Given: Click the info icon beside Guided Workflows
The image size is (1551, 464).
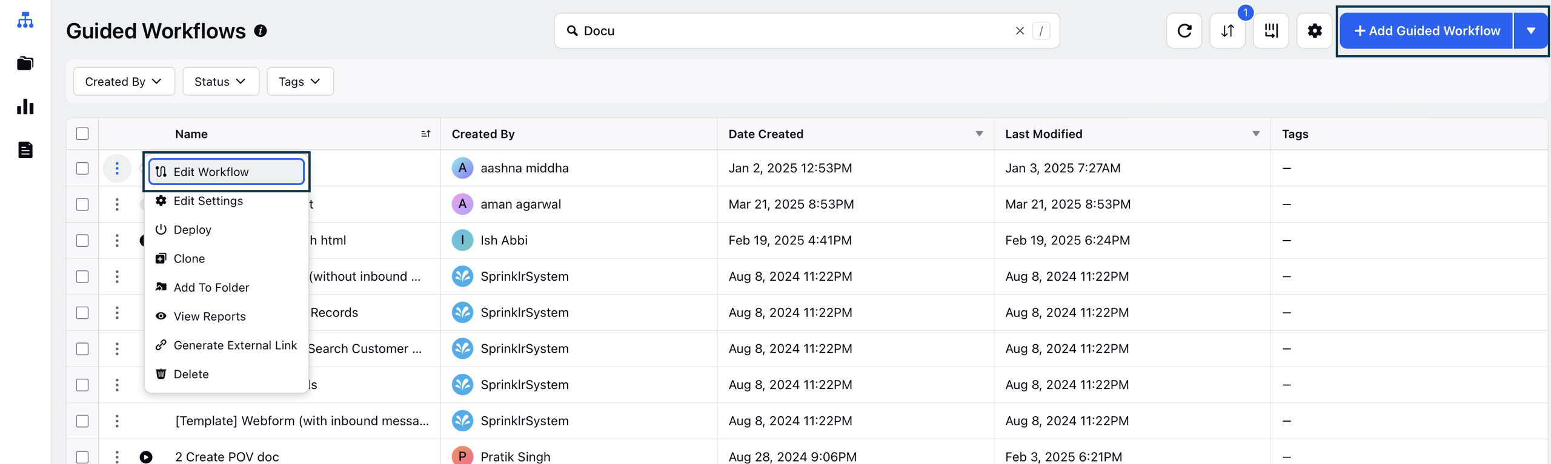Looking at the screenshot, I should click(261, 31).
